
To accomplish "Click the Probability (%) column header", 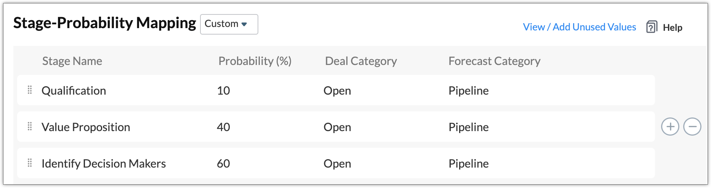I will point(255,61).
